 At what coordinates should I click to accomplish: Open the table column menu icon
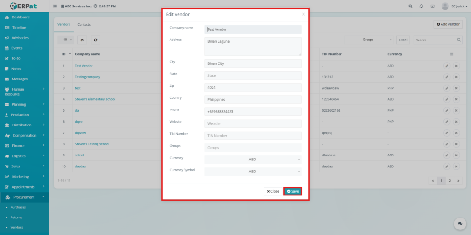[451, 54]
